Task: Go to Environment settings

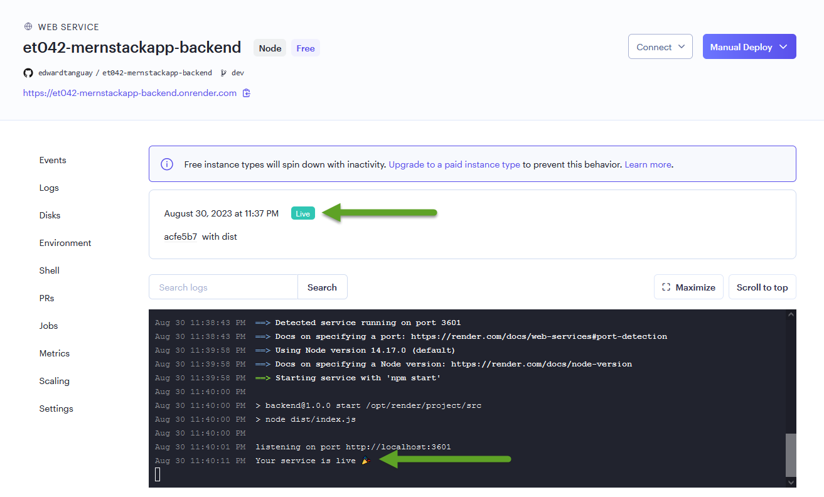Action: pyautogui.click(x=65, y=243)
